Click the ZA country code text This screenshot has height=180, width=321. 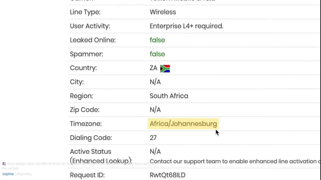153,68
